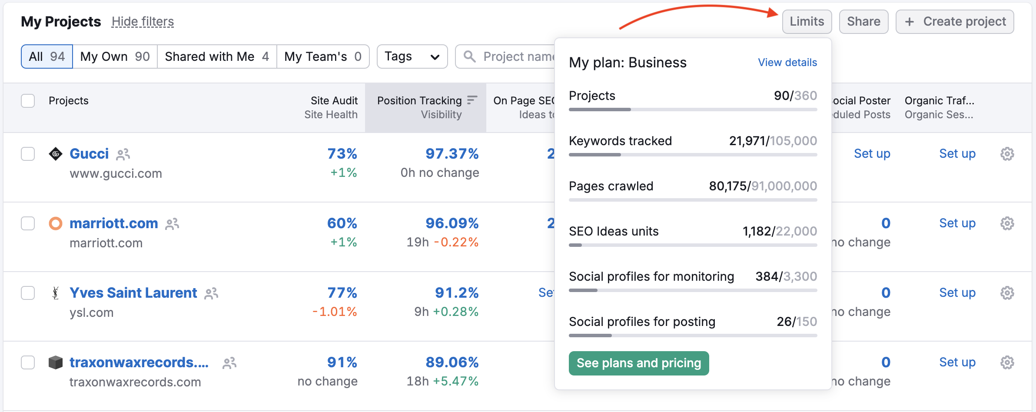
Task: Sort by Site Audit Site Health column
Action: (x=331, y=108)
